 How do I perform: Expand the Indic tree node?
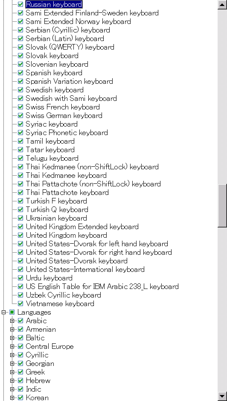(12, 389)
